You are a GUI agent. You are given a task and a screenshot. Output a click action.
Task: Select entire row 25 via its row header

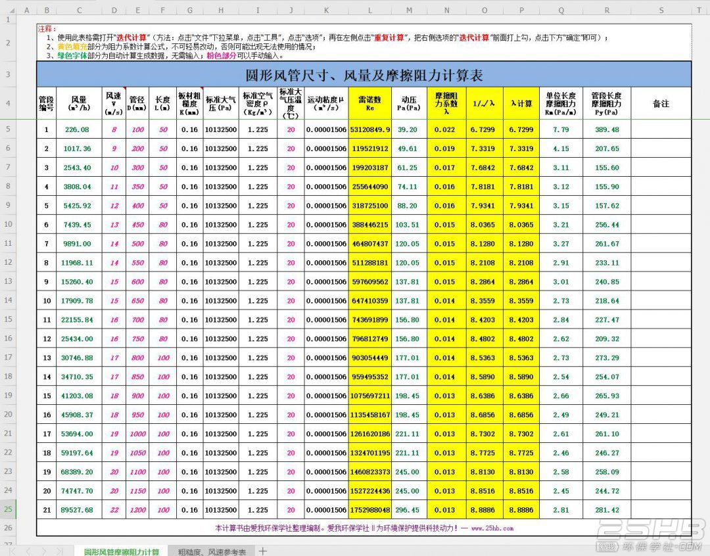[x=8, y=509]
